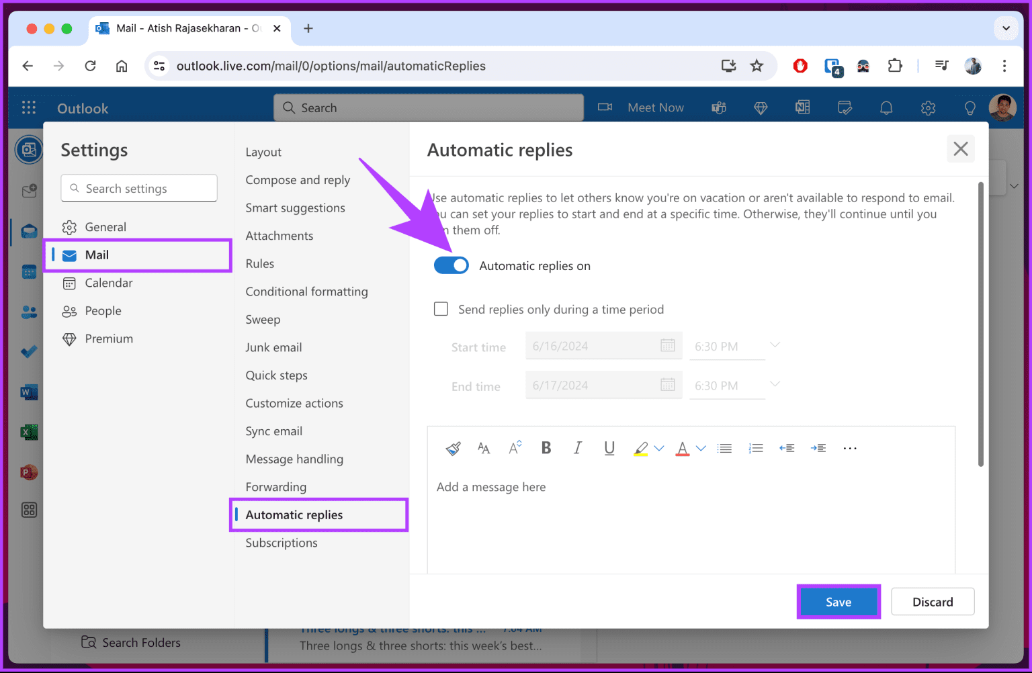Check Send replies only during a time period

(x=441, y=309)
